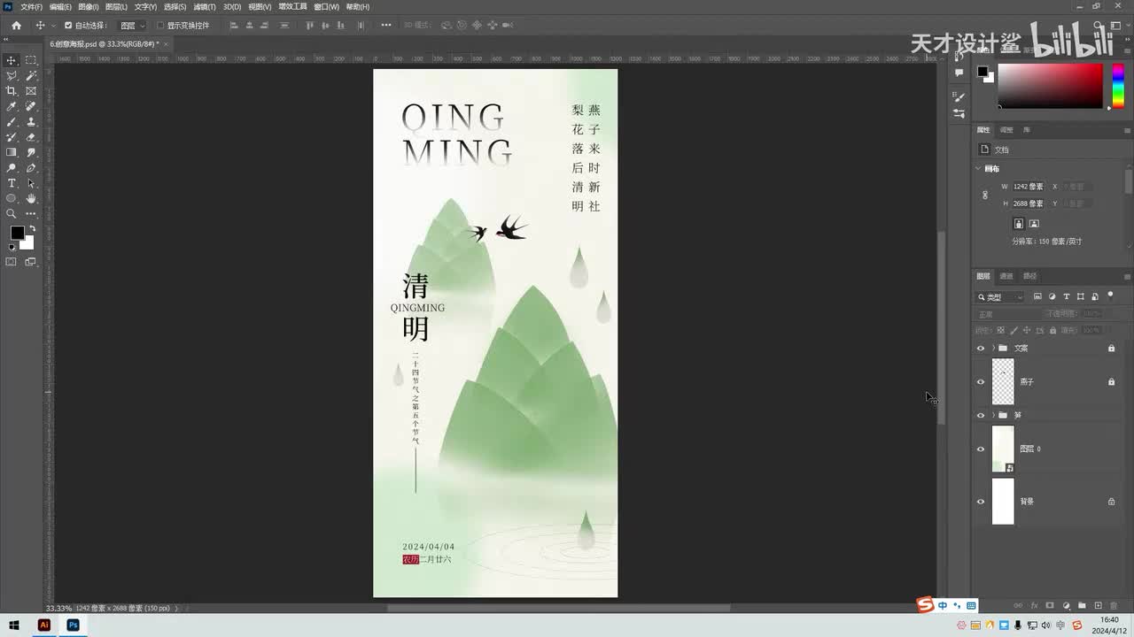
Task: Select the Path Selection tool
Action: [x=31, y=183]
